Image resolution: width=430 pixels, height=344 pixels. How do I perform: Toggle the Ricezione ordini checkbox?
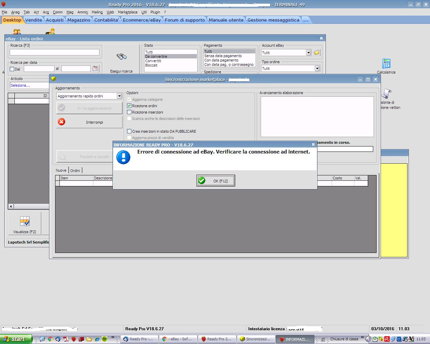pos(129,106)
